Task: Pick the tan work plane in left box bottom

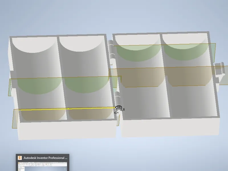Action: click(66, 115)
